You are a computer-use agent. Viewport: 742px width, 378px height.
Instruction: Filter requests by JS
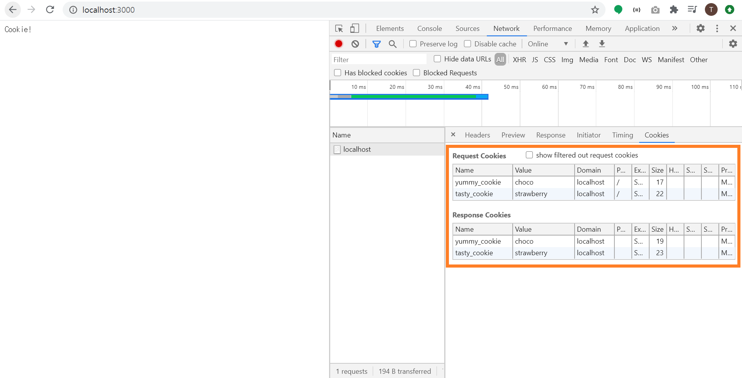click(535, 60)
